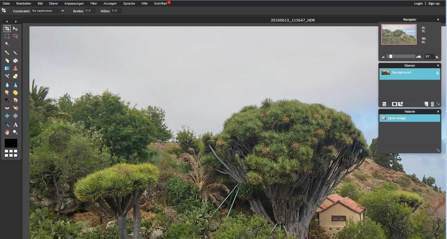Choose the Clone Stamp tool
The height and width of the screenshot is (239, 447).
tap(15, 68)
